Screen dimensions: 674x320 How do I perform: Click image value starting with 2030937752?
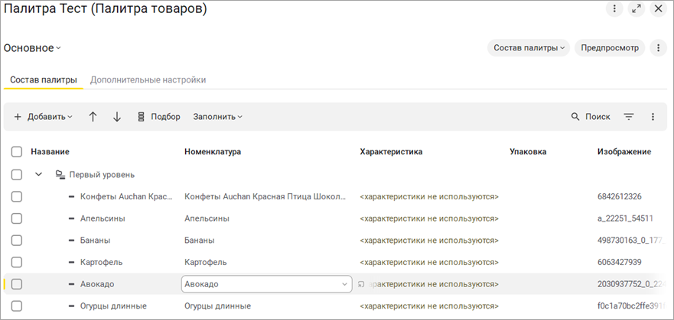[x=632, y=284]
